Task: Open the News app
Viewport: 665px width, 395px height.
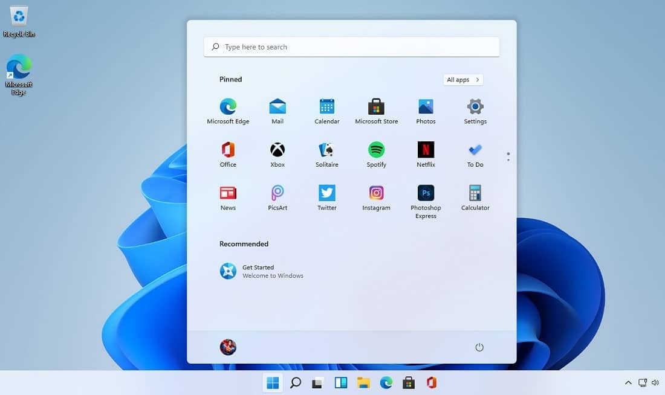Action: 228,198
